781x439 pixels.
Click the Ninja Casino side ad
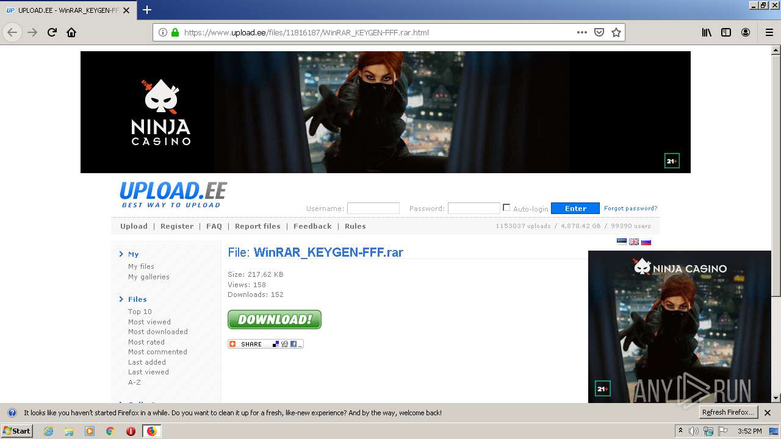pos(680,327)
